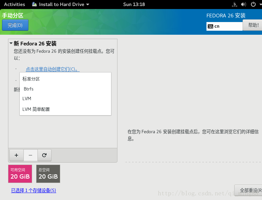The width and height of the screenshot is (262, 200).
Task: Click the pink 可用空间 20 GiB box
Action: click(20, 174)
